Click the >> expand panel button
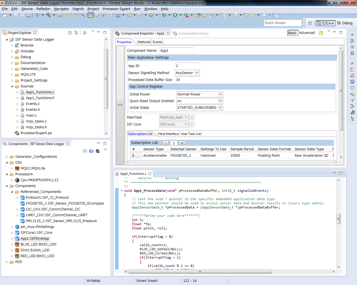The image size is (357, 285). point(120,105)
